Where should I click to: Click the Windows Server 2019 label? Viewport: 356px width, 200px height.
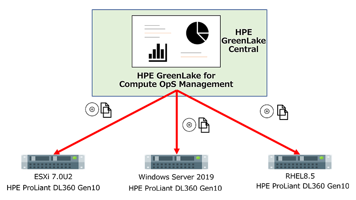pyautogui.click(x=176, y=177)
